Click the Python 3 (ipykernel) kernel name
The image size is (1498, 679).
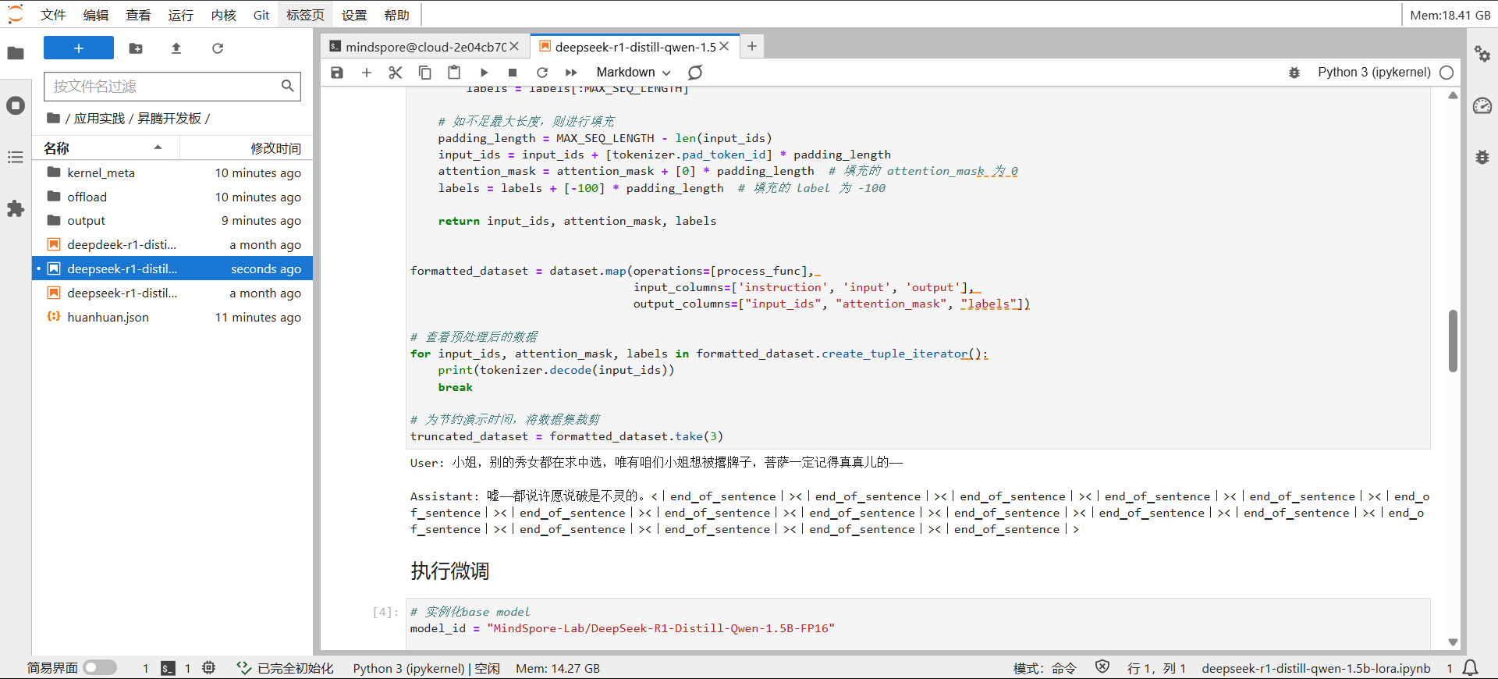tap(1374, 73)
